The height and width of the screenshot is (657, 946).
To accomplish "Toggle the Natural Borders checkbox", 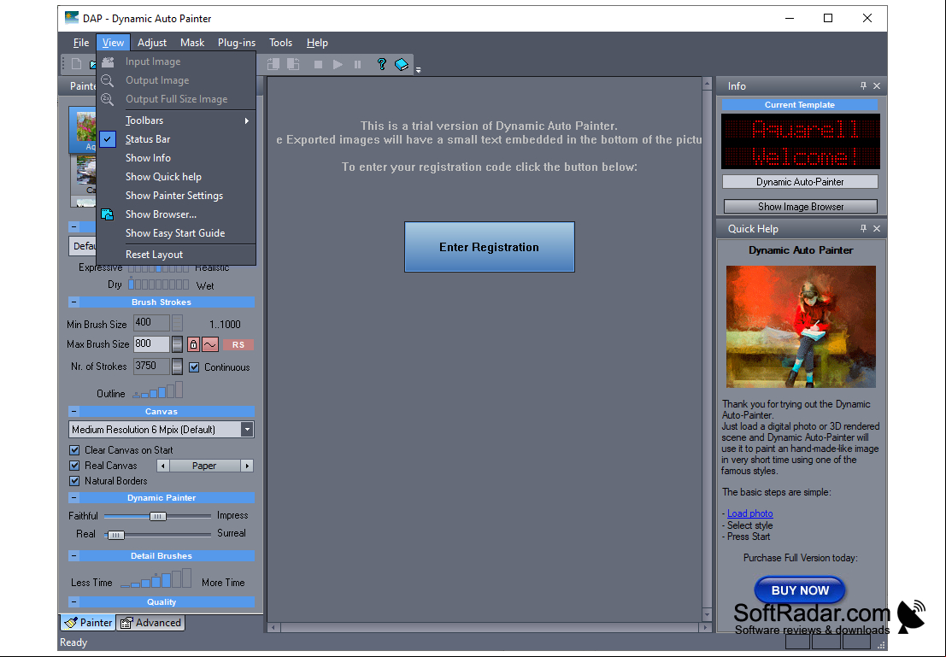I will coord(74,481).
